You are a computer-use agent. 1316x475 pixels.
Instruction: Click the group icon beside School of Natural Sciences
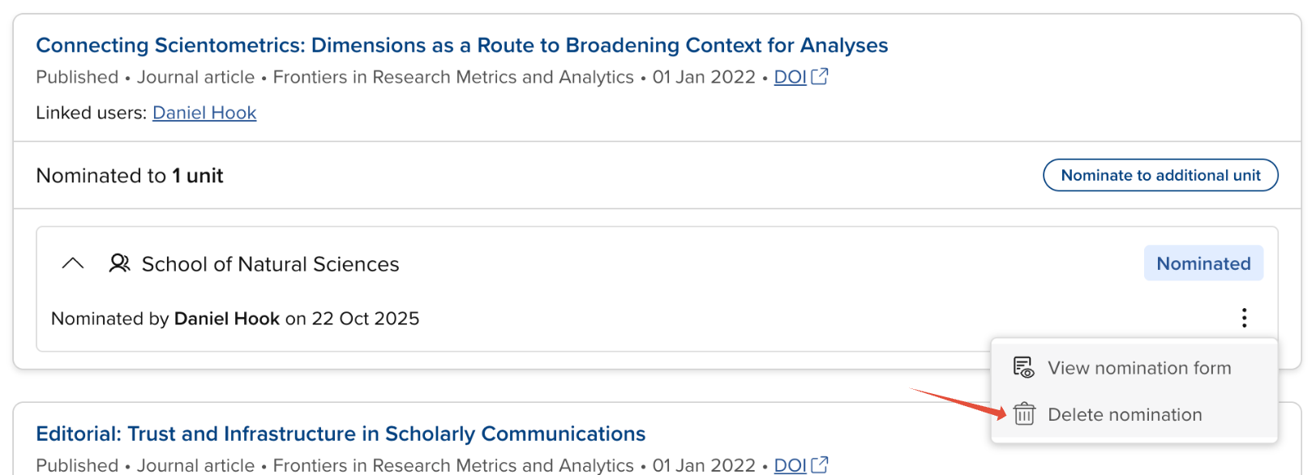(119, 263)
